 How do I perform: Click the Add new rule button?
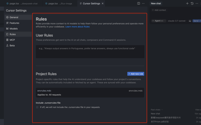[136, 74]
